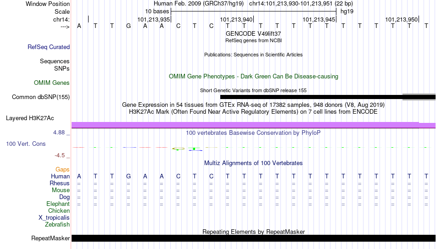
Task: Click the Dog species label
Action: click(65, 197)
